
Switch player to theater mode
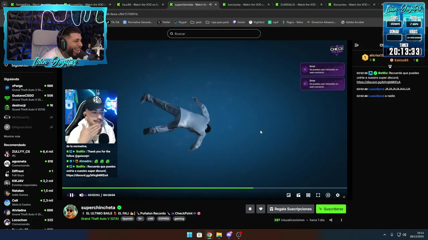(308, 195)
